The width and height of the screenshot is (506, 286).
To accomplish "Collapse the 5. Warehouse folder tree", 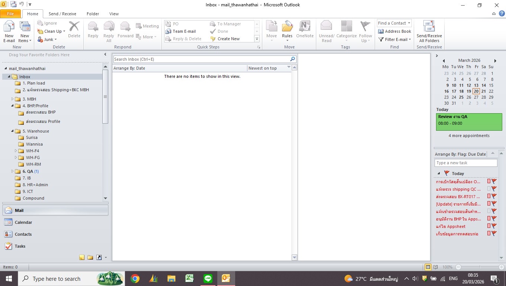I will click(12, 131).
